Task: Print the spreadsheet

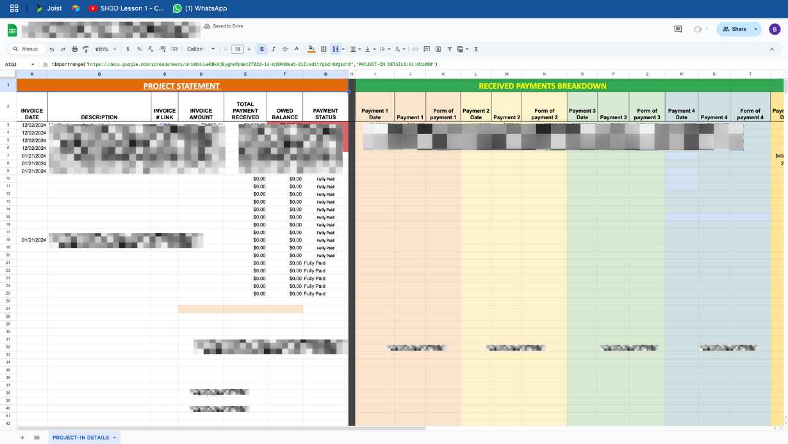Action: pos(74,49)
